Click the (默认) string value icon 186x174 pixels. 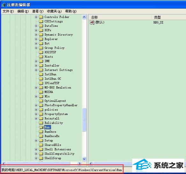tap(92, 22)
